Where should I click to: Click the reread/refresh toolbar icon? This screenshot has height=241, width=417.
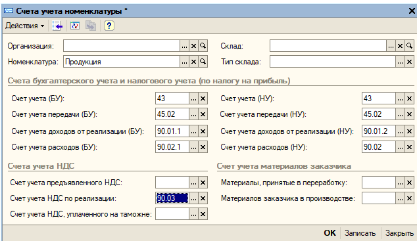75,26
